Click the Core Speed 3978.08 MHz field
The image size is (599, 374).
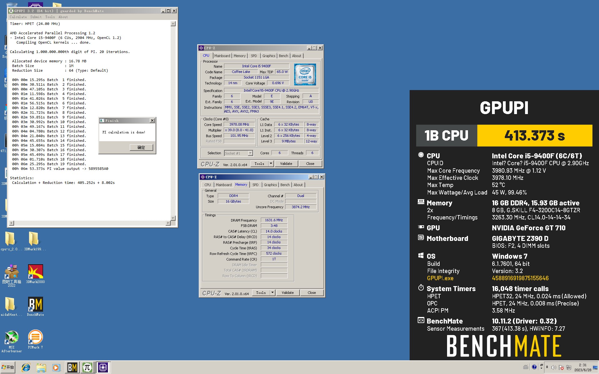pos(239,124)
